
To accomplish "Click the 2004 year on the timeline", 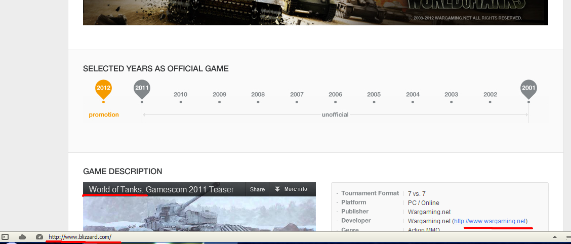I will pos(413,94).
